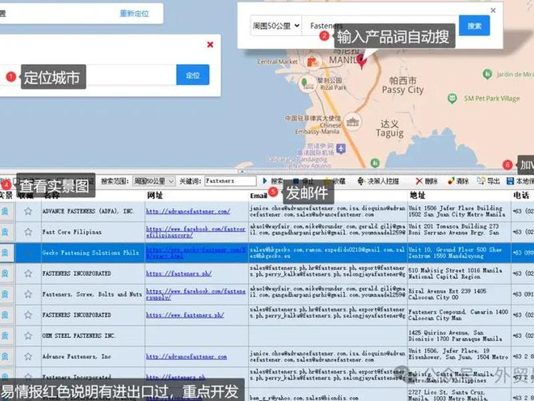Click the airport marker on the map

[341, 148]
